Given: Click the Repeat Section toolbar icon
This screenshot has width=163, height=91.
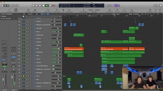Looking at the screenshot, I should point(110,10).
